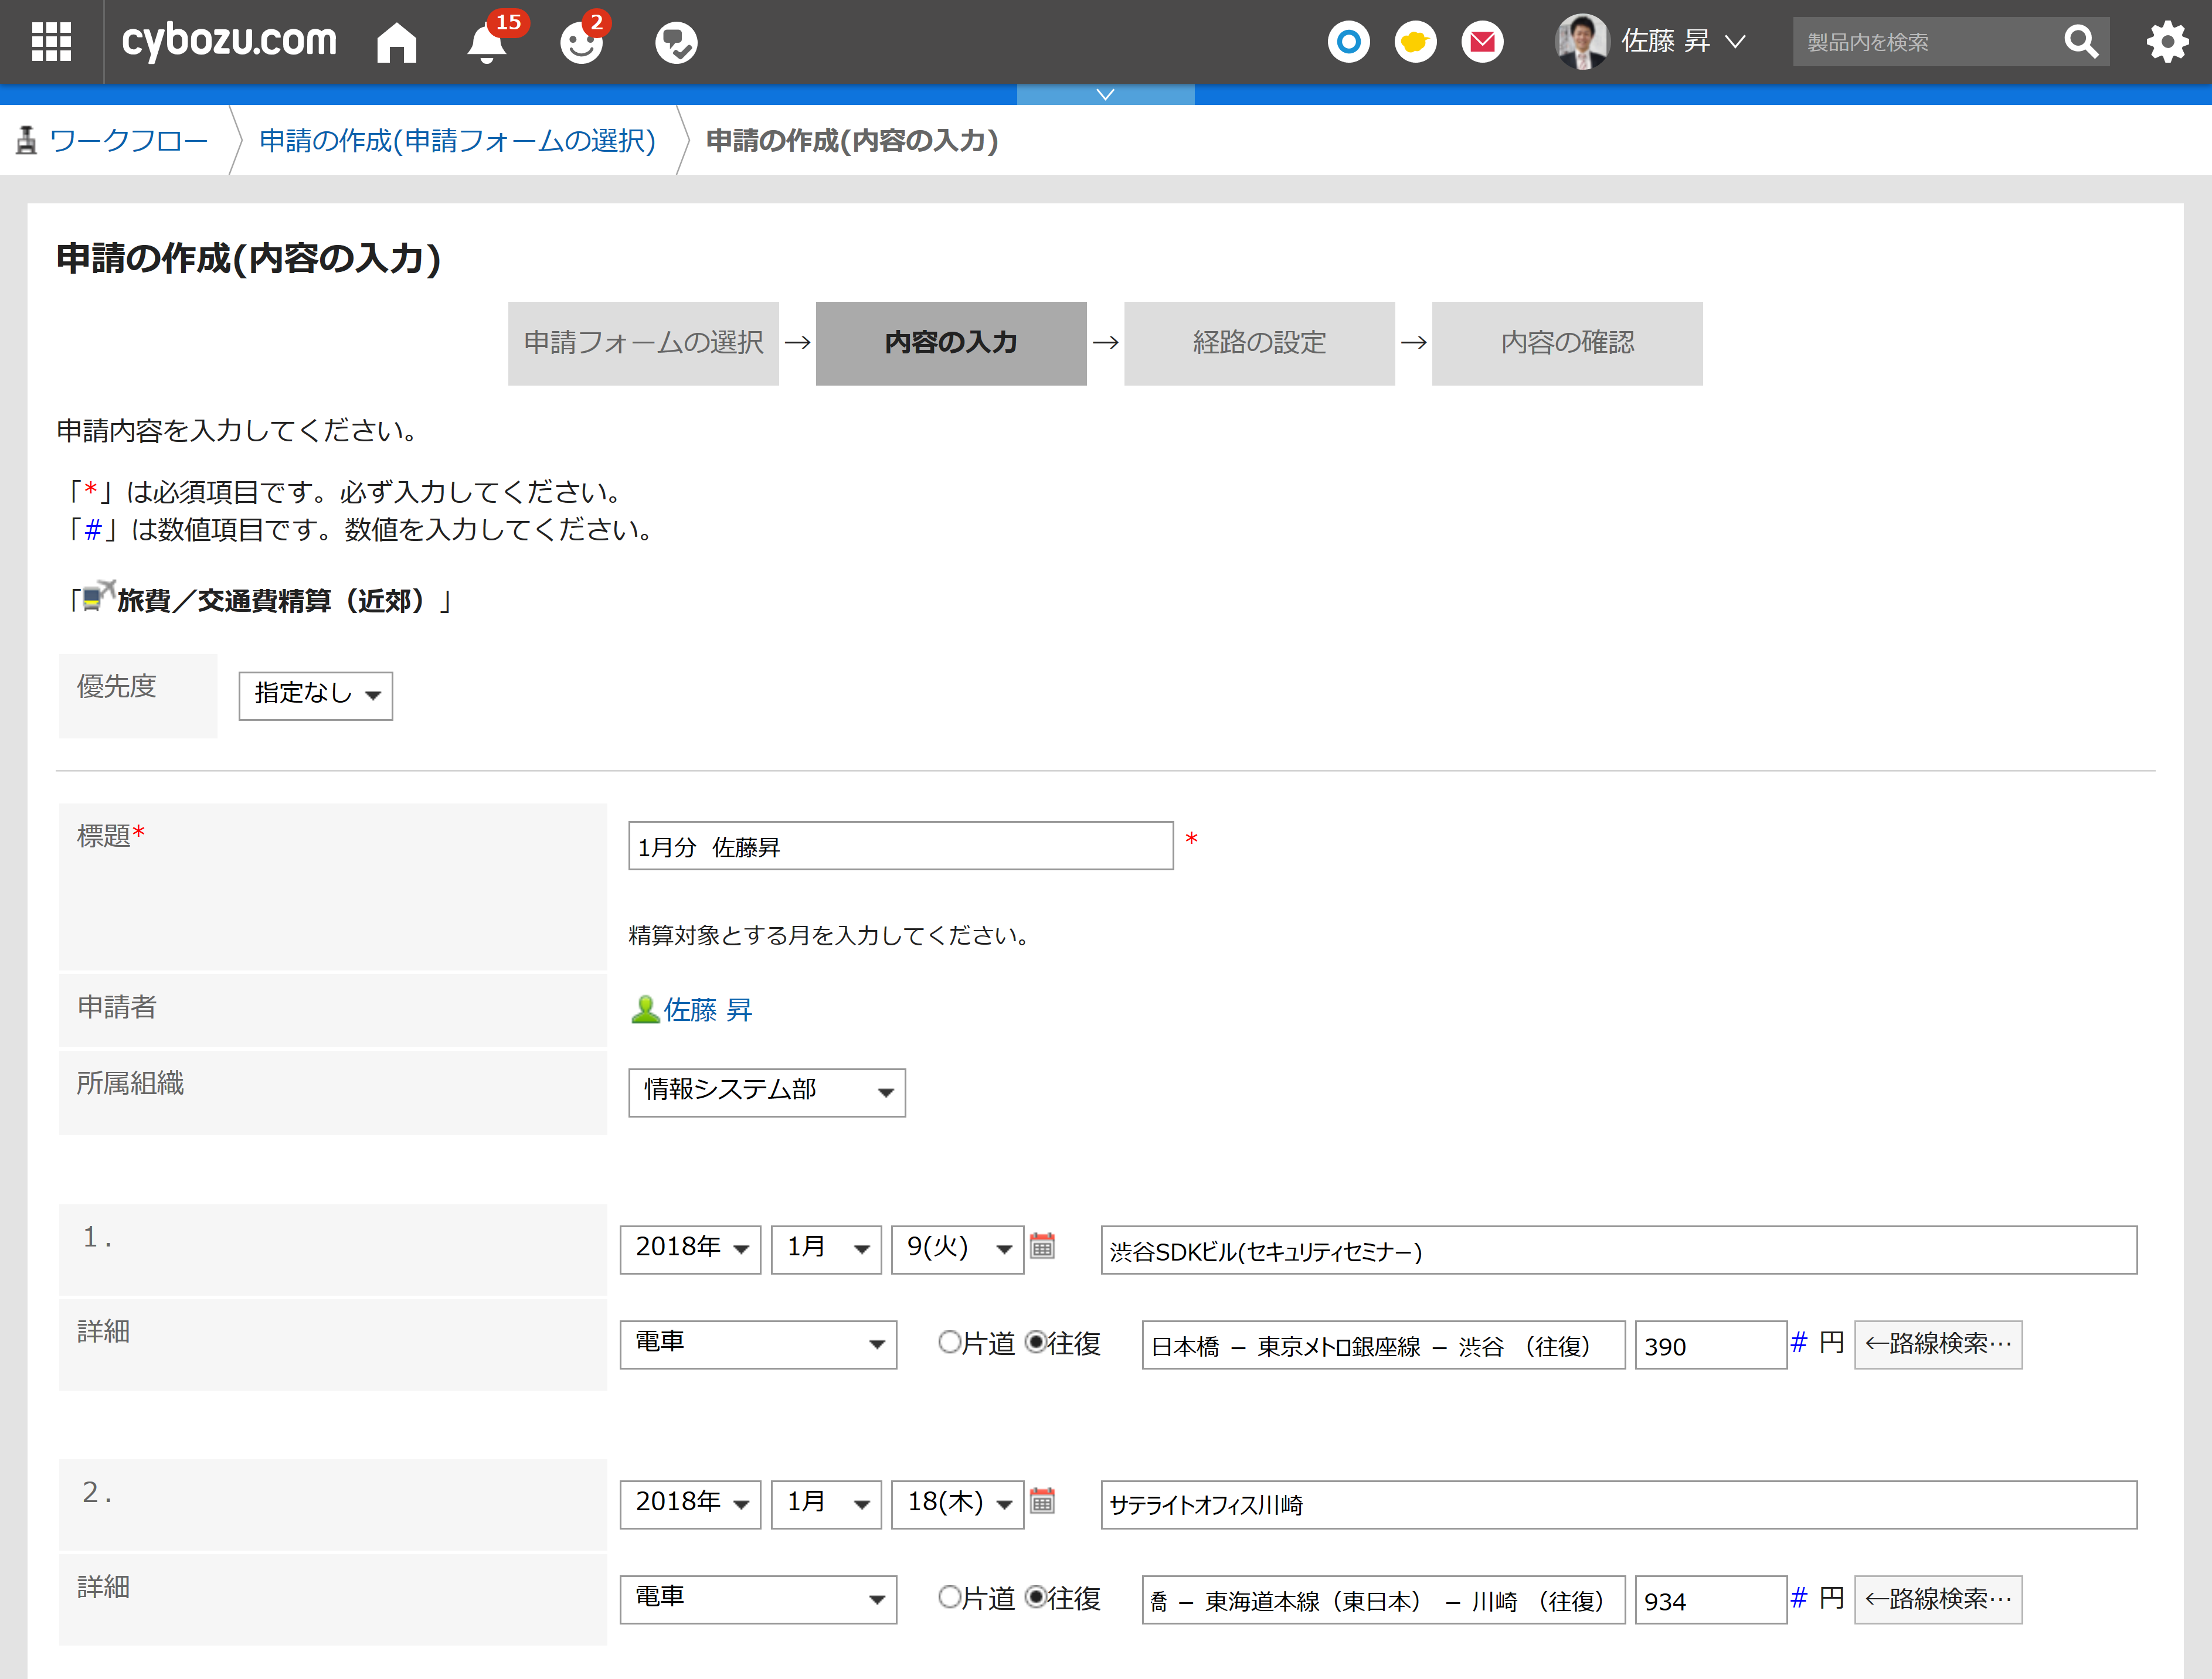Viewport: 2212px width, 1679px height.
Task: Open the red mail icon
Action: pos(1482,42)
